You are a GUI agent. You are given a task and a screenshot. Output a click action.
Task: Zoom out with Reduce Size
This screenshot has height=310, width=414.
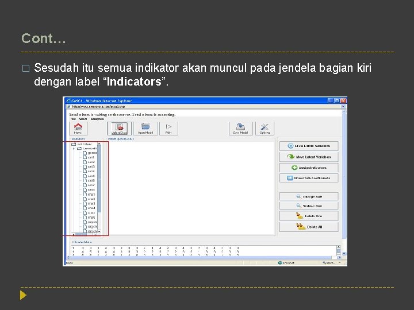click(309, 206)
